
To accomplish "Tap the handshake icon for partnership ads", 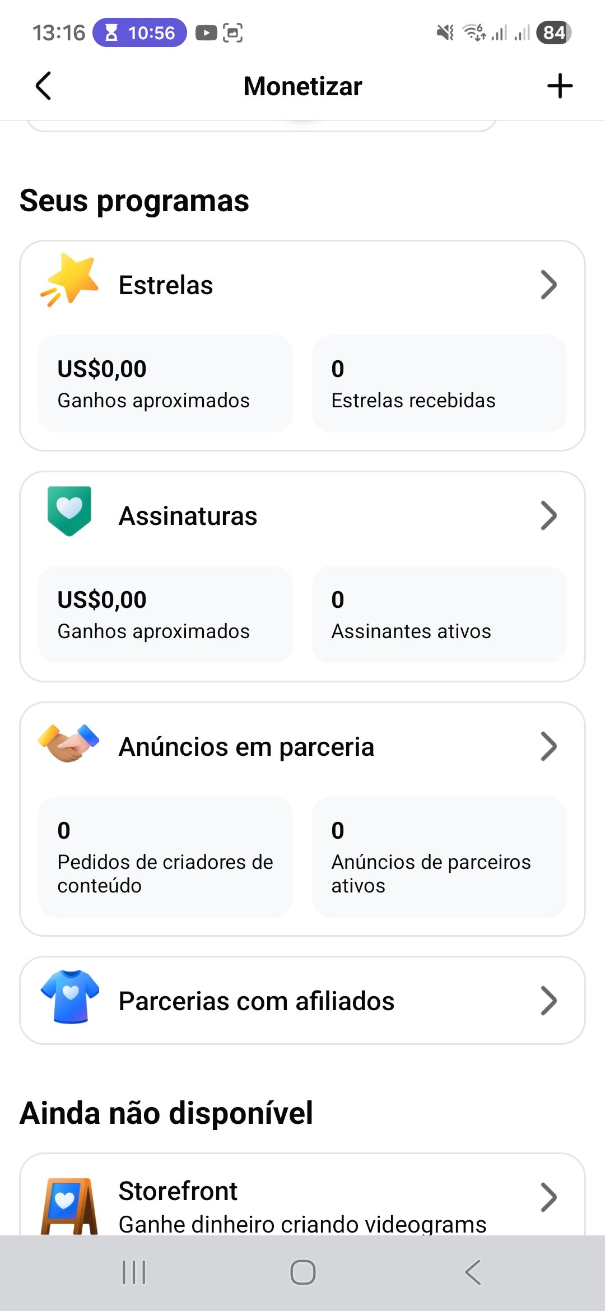I will (69, 743).
